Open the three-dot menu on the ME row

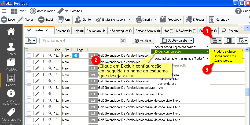tap(43, 55)
